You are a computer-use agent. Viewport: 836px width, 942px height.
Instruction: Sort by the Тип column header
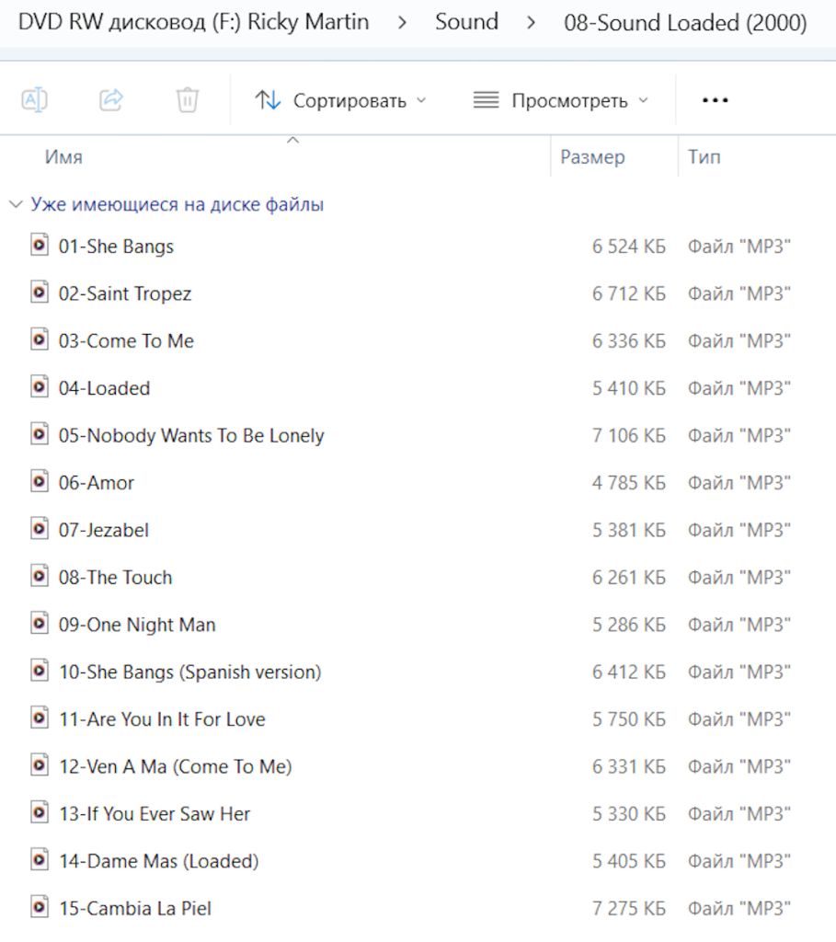[x=704, y=157]
